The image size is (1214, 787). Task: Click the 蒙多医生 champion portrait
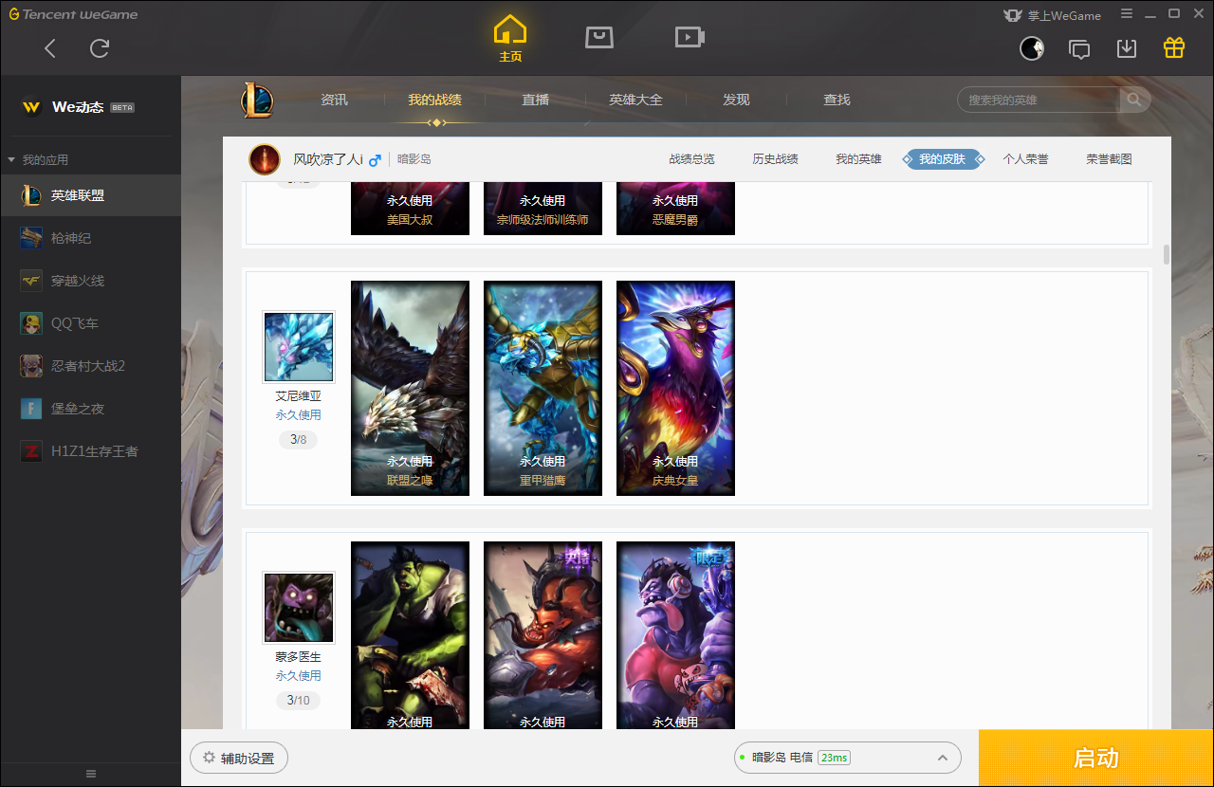point(299,607)
